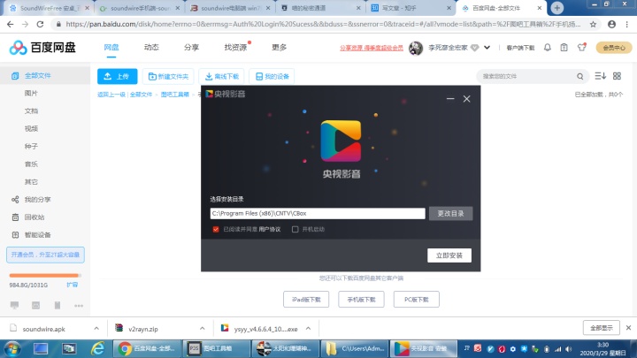
Task: Open the sort order icon
Action: [x=600, y=76]
